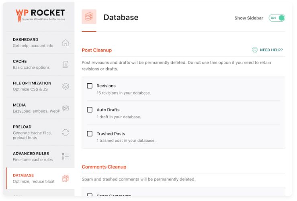The width and height of the screenshot is (297, 201).
Task: Click 'Optimize, reduce bloat' subtitle
Action: click(34, 181)
